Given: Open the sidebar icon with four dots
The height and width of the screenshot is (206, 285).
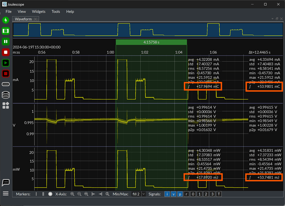Looking at the screenshot, I should click(x=6, y=84).
